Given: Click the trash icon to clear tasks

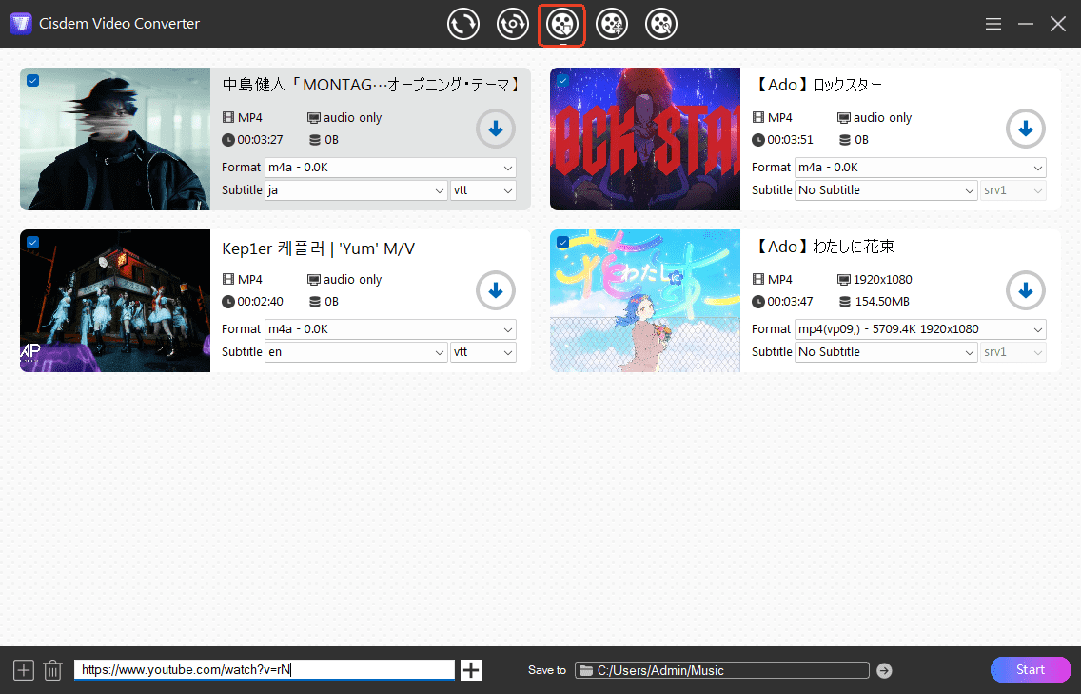Looking at the screenshot, I should (x=52, y=669).
